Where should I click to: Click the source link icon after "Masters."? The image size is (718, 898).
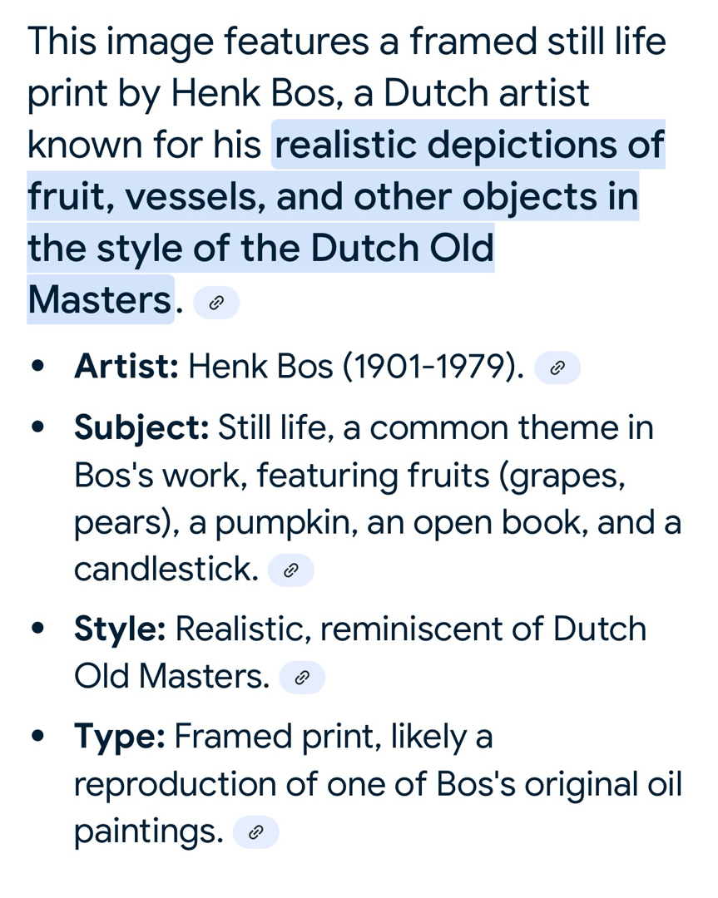215,303
